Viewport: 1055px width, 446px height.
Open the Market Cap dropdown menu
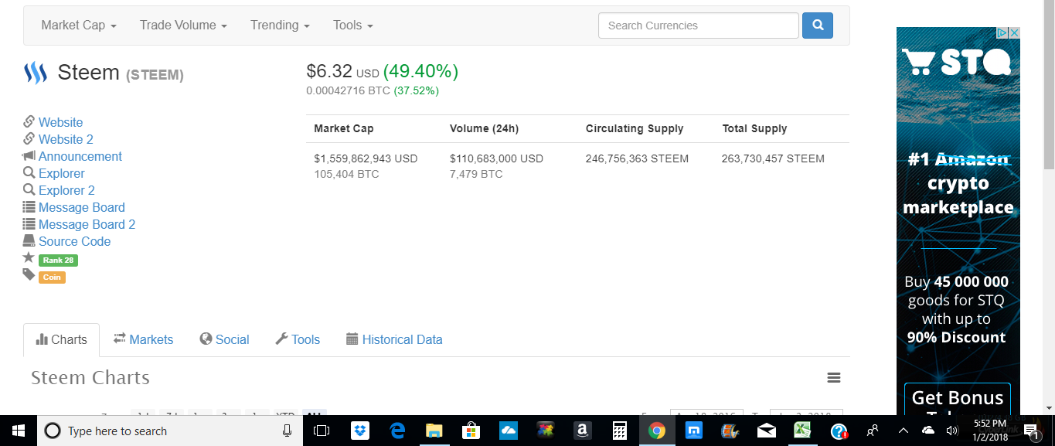pos(79,26)
